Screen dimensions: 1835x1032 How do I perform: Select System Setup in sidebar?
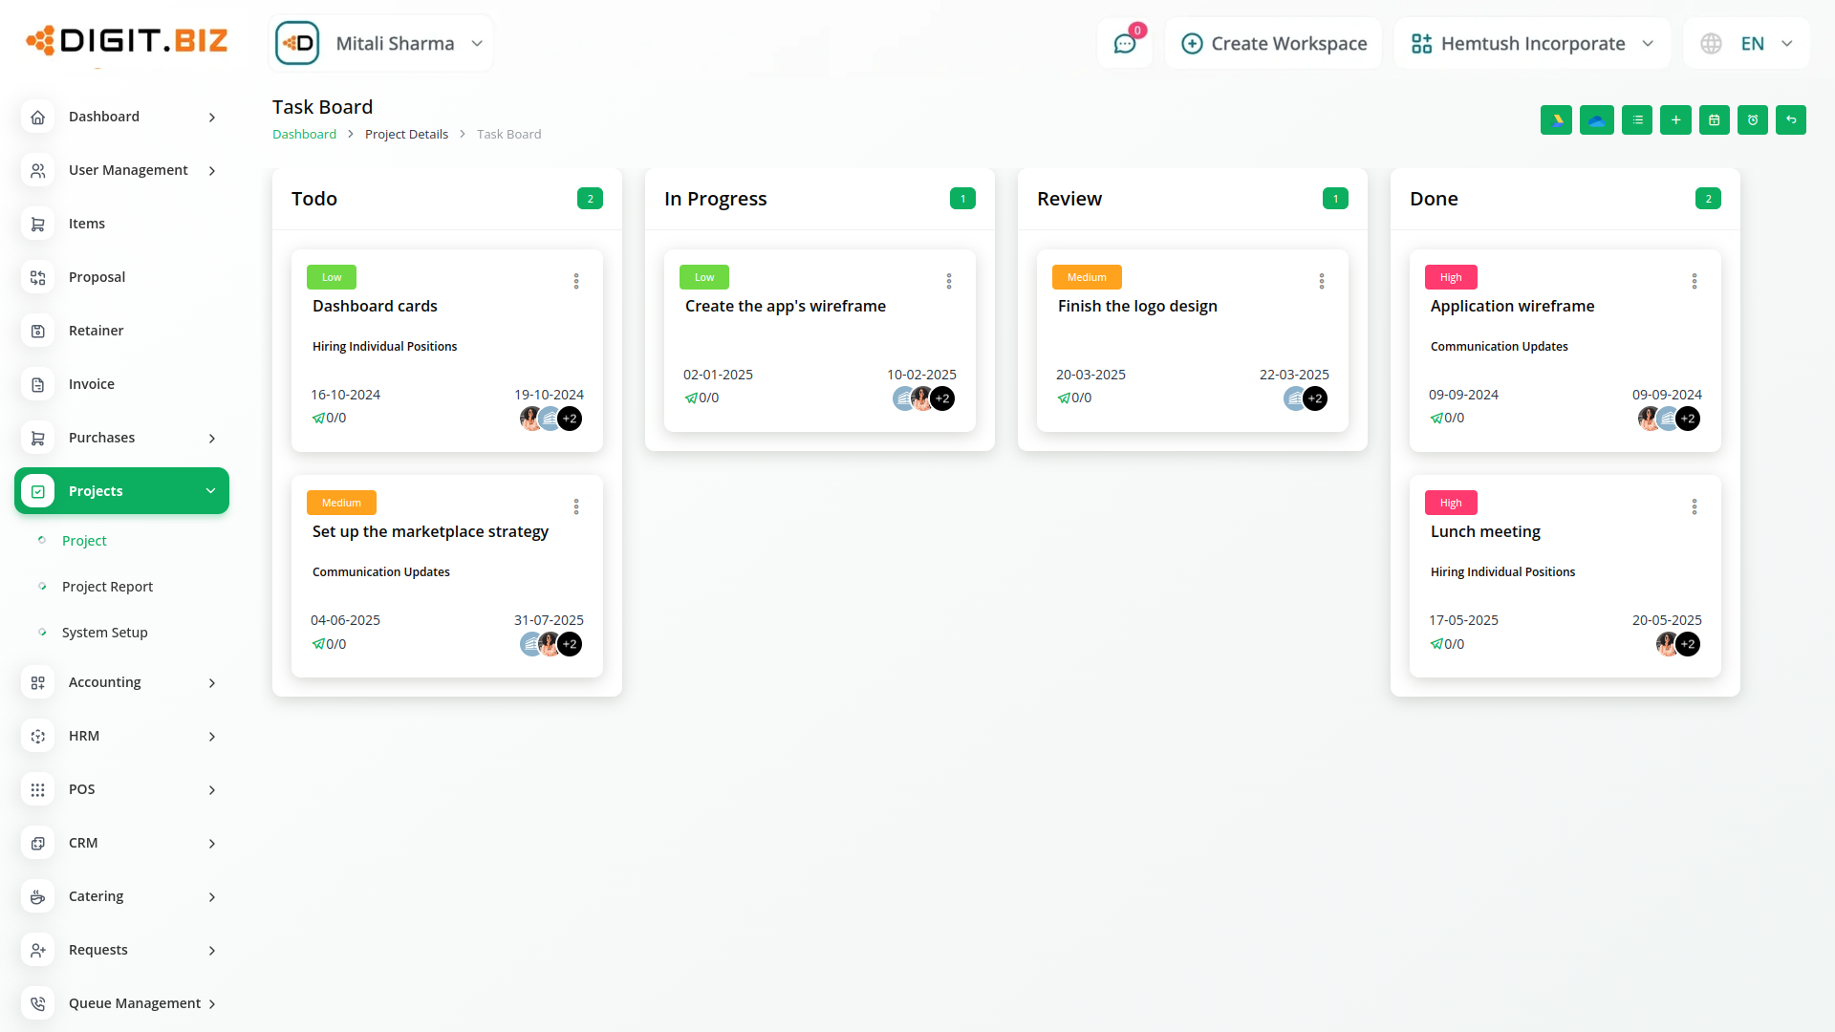pos(104,633)
